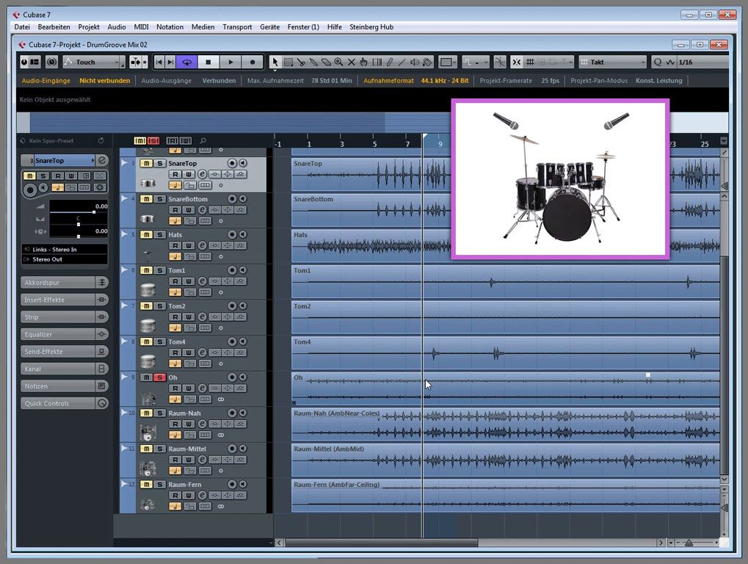
Task: Open track search magnifier in track list
Action: point(203,141)
